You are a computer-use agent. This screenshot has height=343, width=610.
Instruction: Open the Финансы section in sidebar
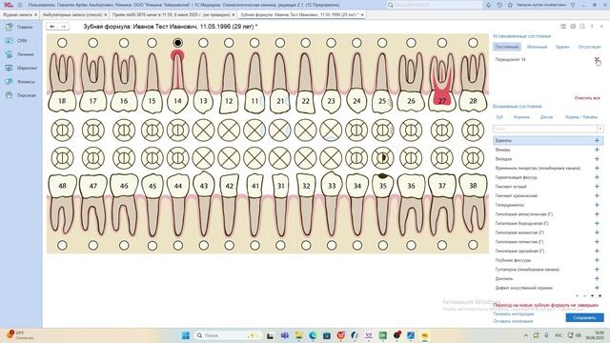click(x=20, y=82)
